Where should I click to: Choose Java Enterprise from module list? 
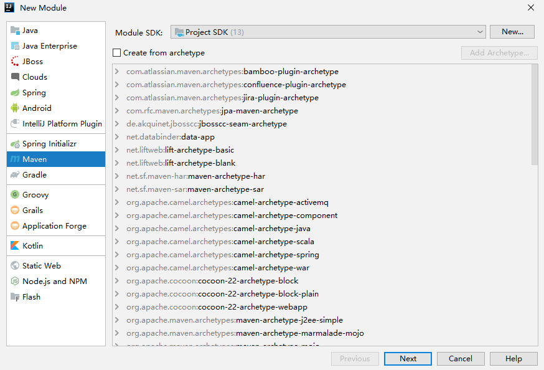(x=49, y=46)
